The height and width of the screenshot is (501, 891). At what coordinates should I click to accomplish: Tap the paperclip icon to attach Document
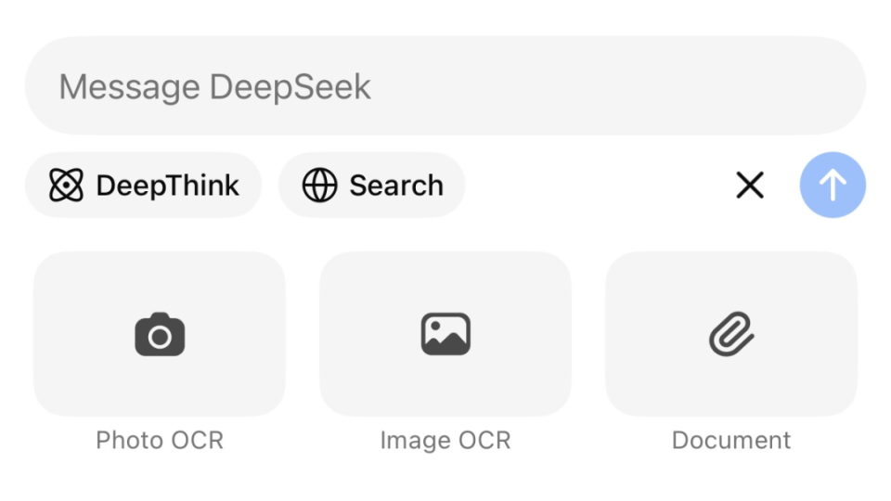731,334
